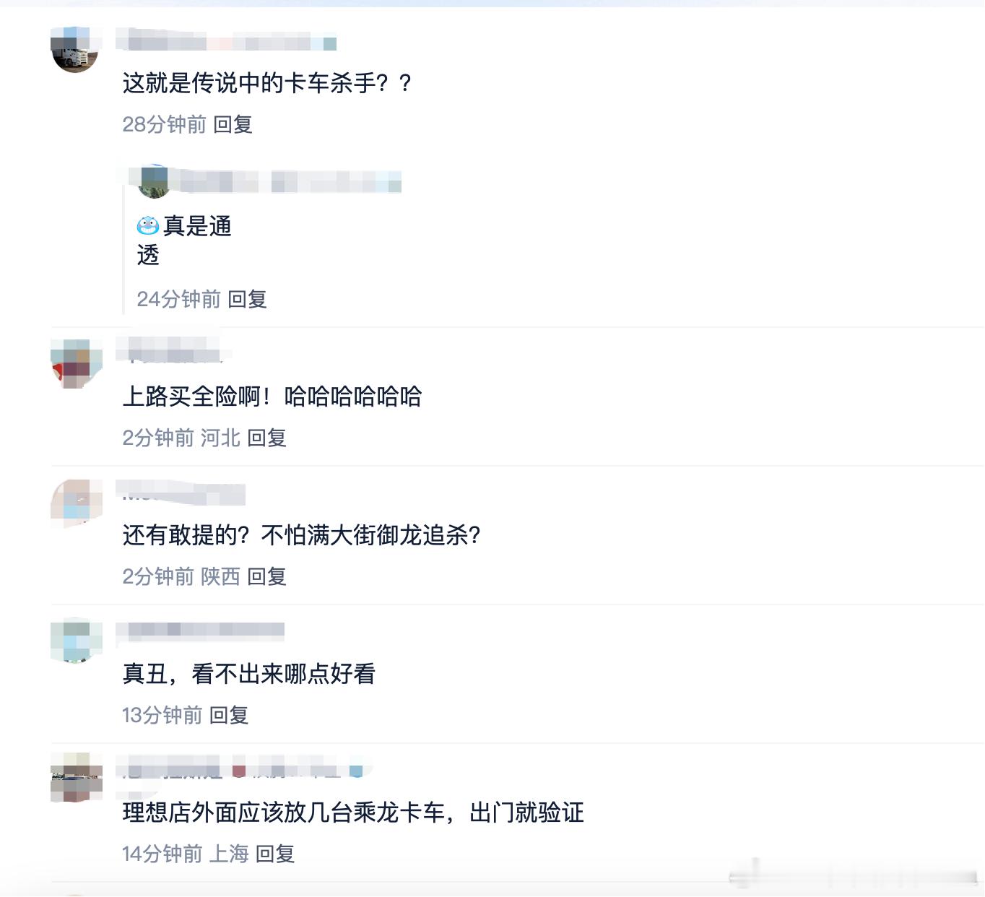Open username above the 卡车杀手 comment
985x897 pixels.
click(226, 40)
